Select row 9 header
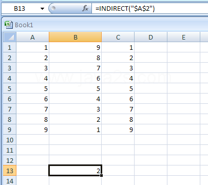Viewport: 208px width, 185px height. point(10,129)
